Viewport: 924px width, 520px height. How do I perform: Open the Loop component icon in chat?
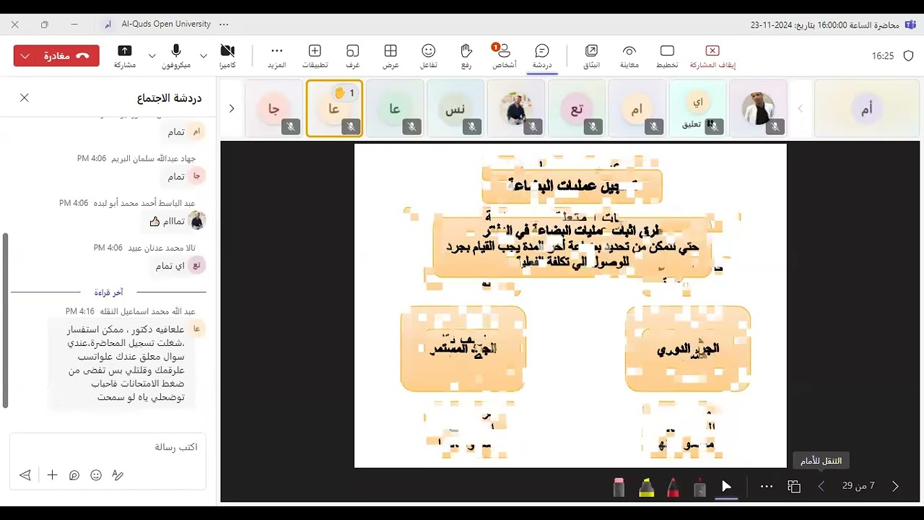pyautogui.click(x=74, y=474)
